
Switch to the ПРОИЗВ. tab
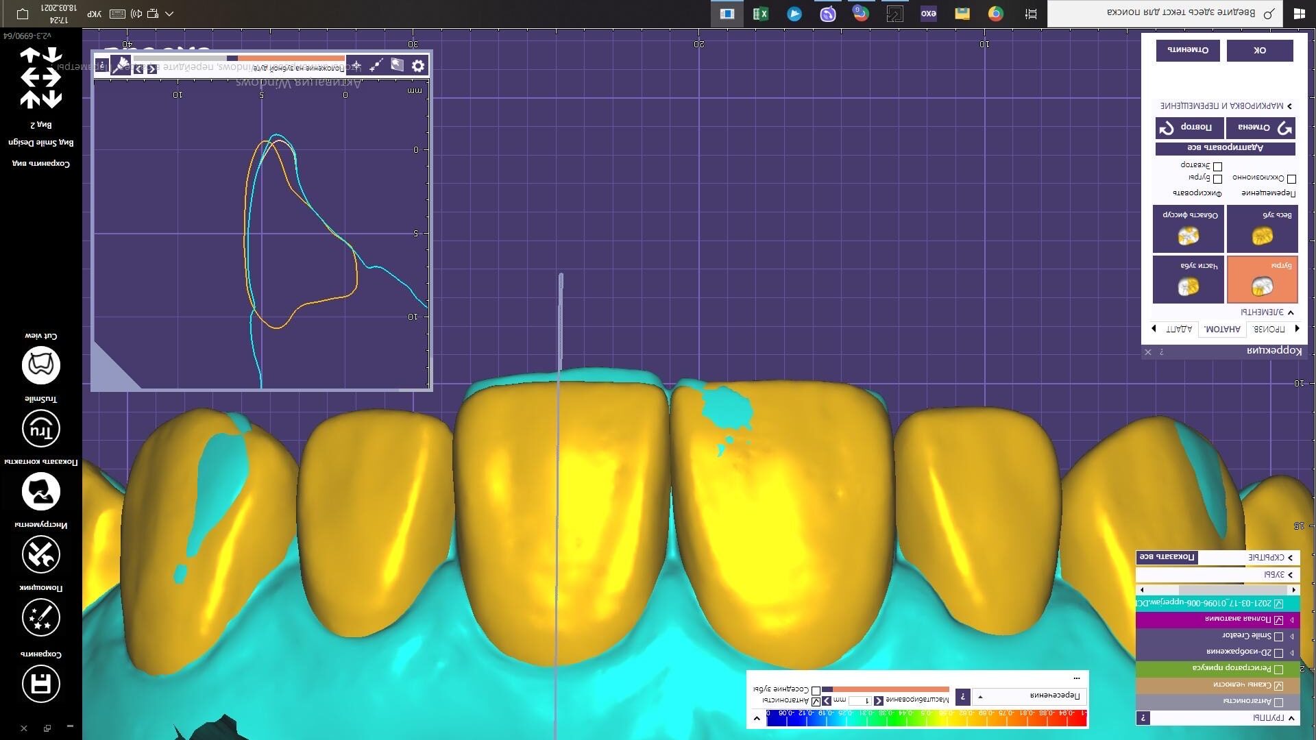(x=1269, y=330)
